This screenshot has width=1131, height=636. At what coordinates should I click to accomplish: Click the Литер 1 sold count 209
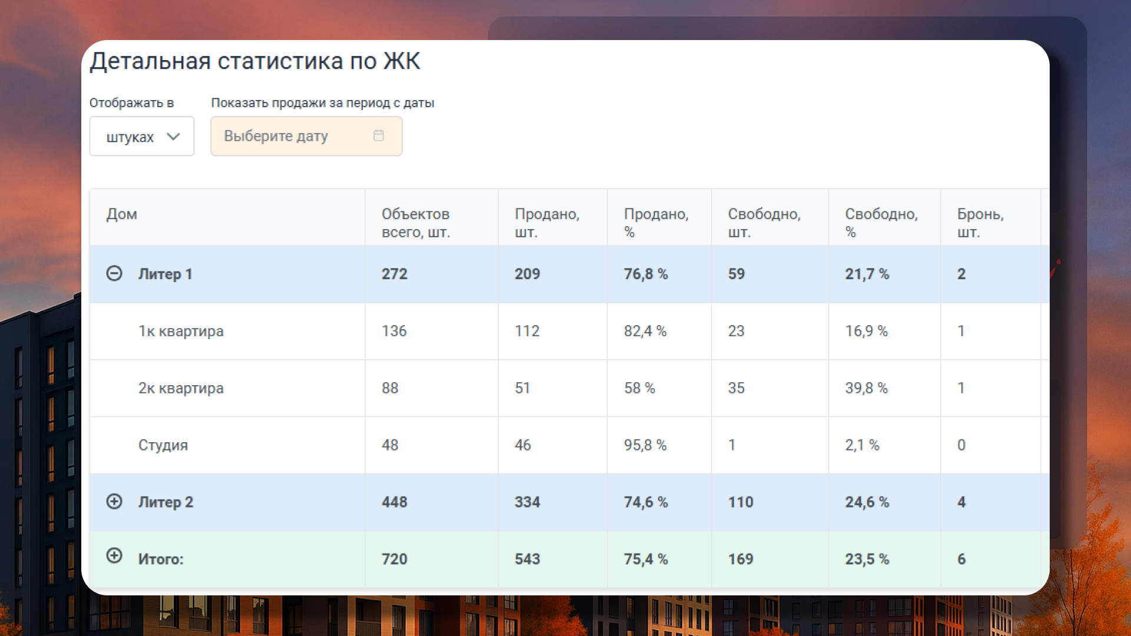[x=527, y=274]
